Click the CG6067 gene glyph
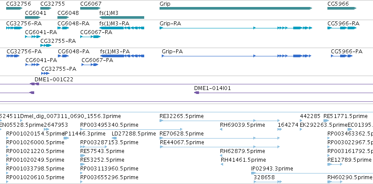This screenshot has height=184, width=373. click(90, 8)
